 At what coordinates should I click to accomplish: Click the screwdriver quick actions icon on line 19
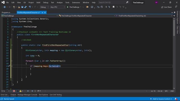point(9,66)
